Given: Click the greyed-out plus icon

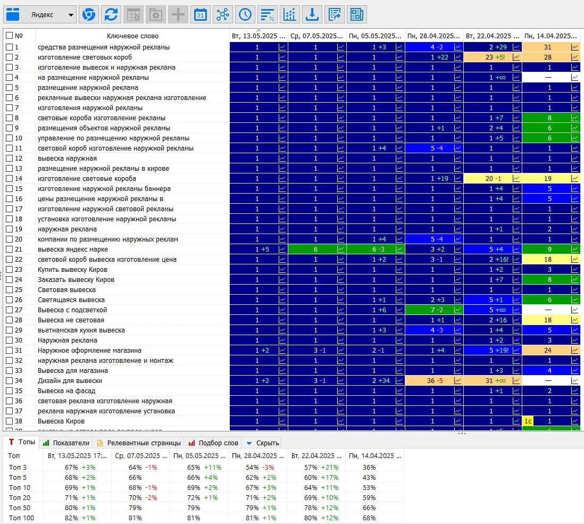Looking at the screenshot, I should click(x=178, y=14).
